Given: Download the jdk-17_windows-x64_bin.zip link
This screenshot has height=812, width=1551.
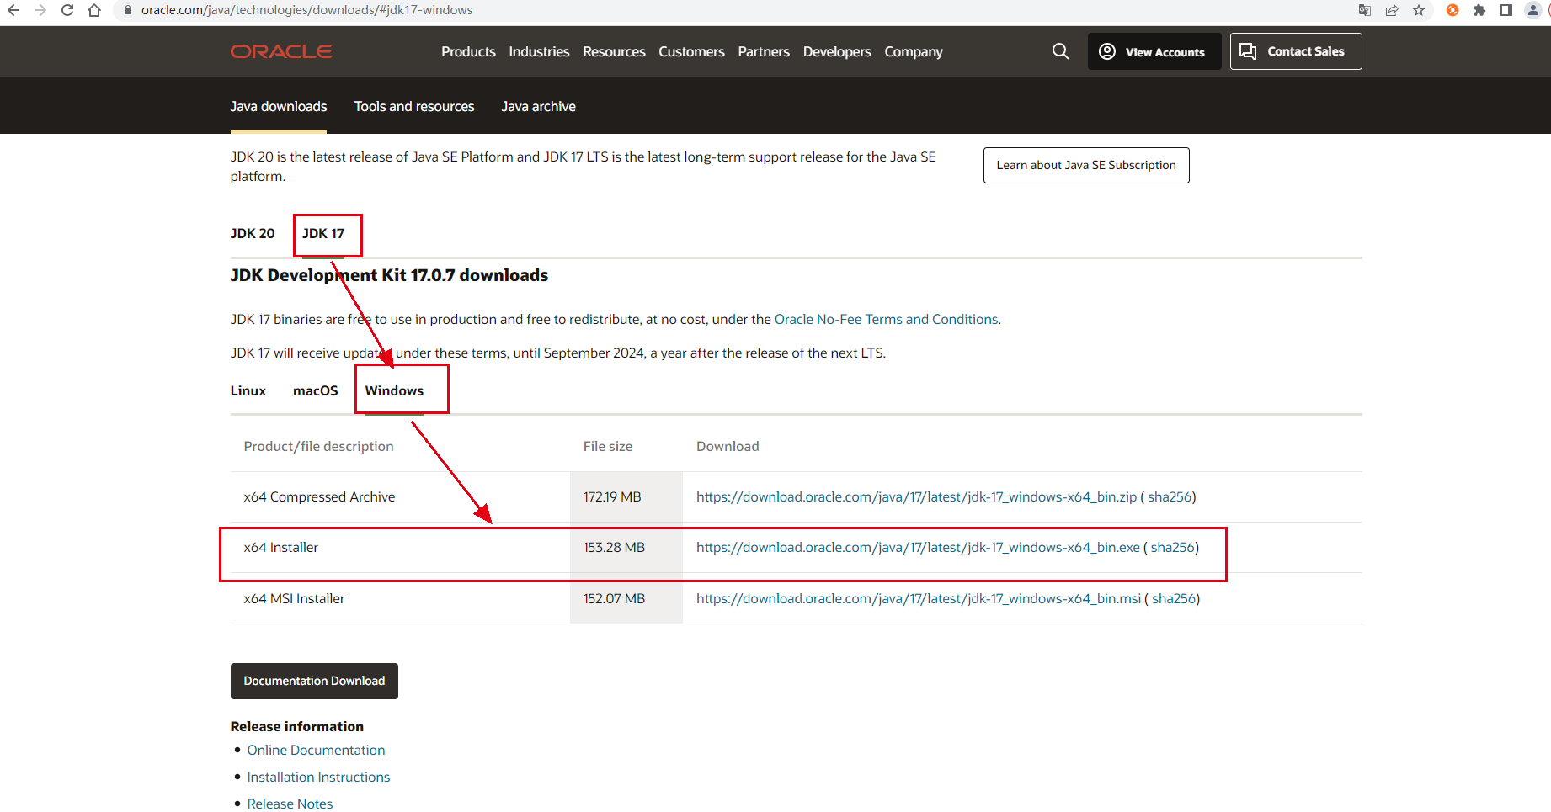Looking at the screenshot, I should coord(916,496).
